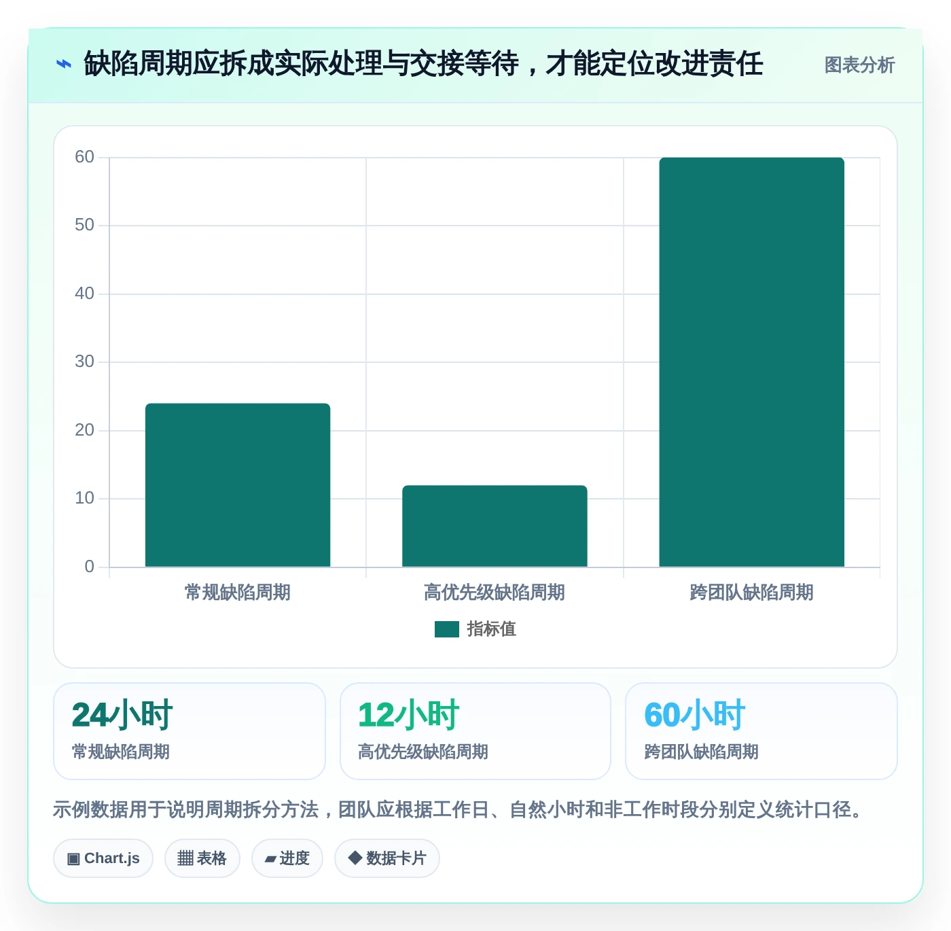Click the 跨团队缺陷周期 x-axis label
Viewport: 951px width, 931px height.
pos(752,593)
